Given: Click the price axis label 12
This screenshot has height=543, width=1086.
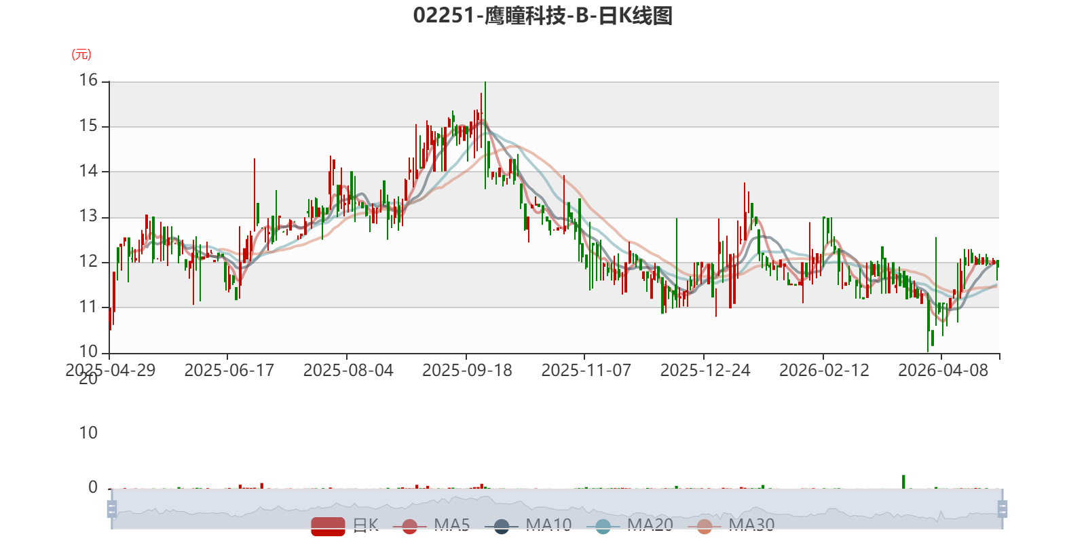Looking at the screenshot, I should 88,261.
